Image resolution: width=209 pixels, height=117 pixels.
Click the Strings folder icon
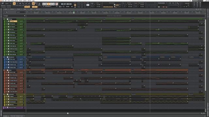click(x=8, y=19)
